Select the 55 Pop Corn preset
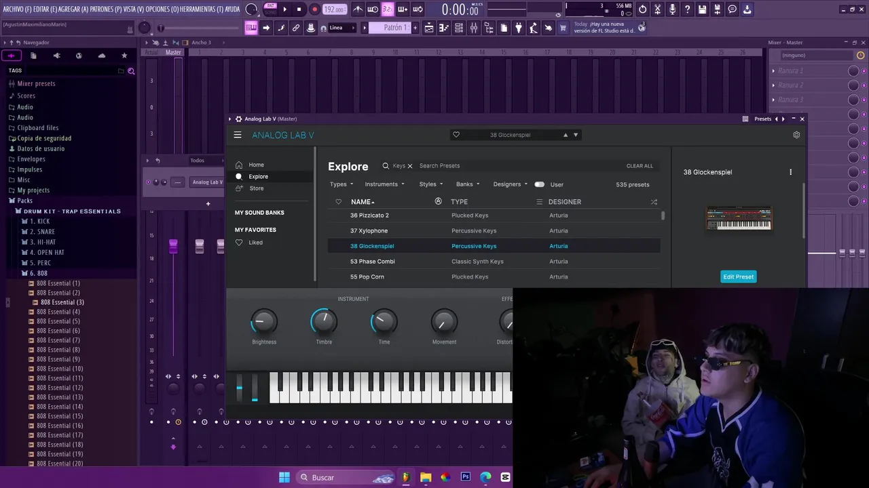Screen dimensions: 869x488 click(494, 277)
